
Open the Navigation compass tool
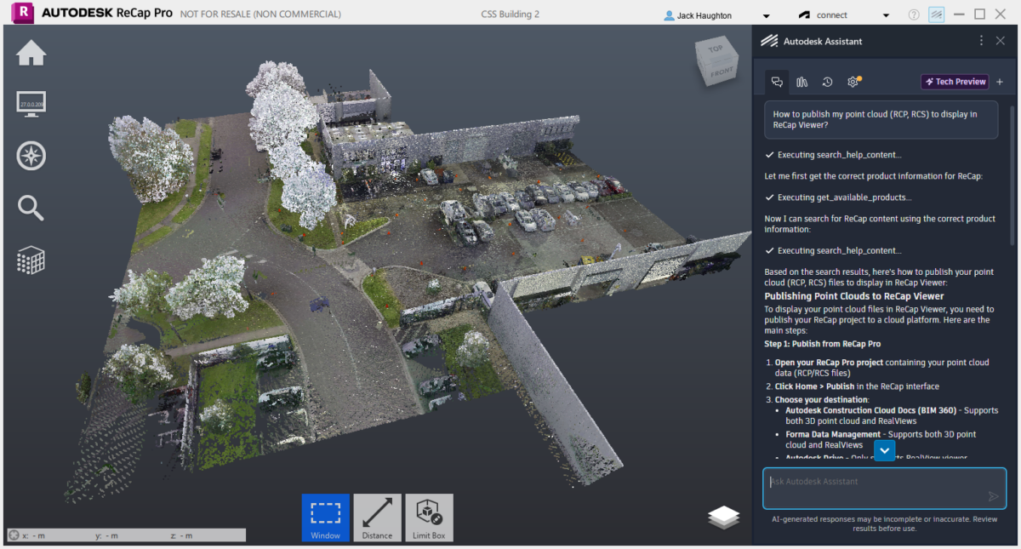31,156
